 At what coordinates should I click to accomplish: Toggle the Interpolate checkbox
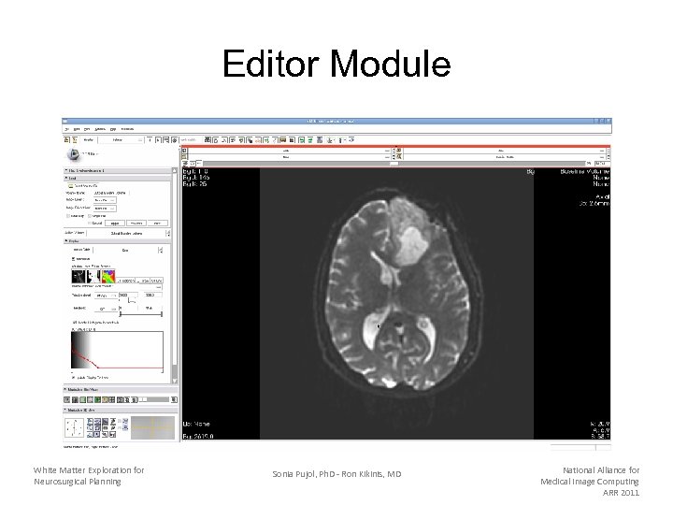point(74,258)
